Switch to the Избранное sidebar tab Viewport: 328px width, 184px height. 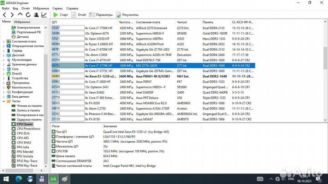(x=22, y=22)
